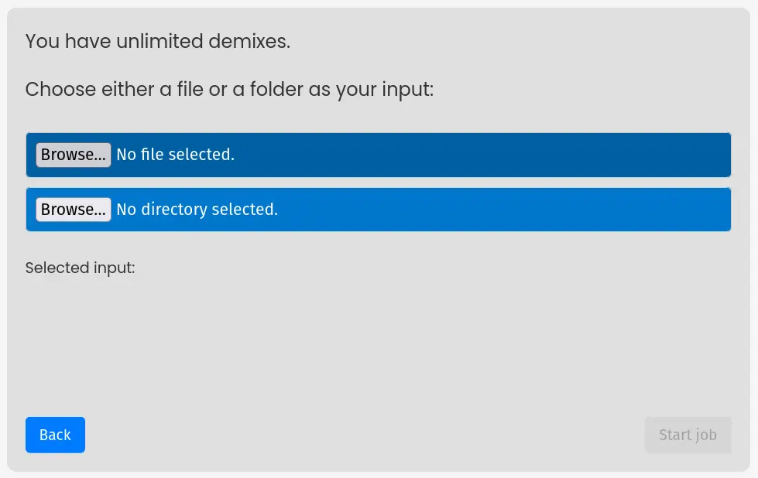Click the "You have unlimited demixes." message
The width and height of the screenshot is (758, 478).
coord(158,41)
